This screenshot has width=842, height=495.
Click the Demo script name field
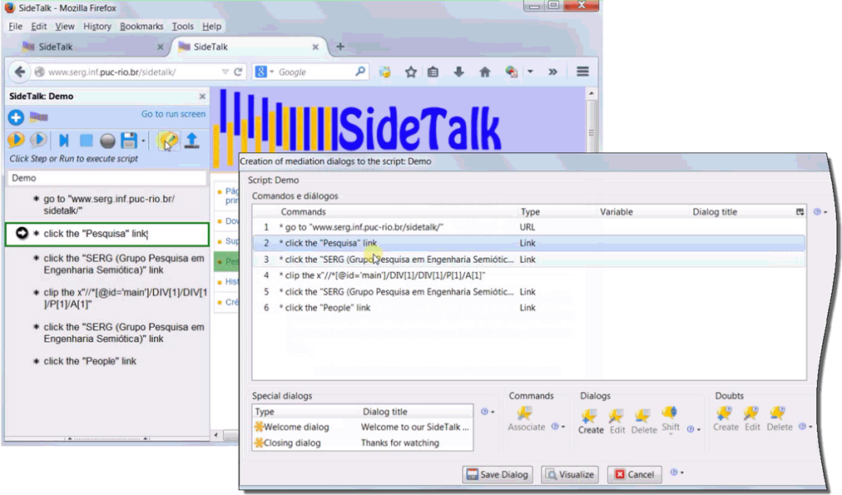(106, 178)
